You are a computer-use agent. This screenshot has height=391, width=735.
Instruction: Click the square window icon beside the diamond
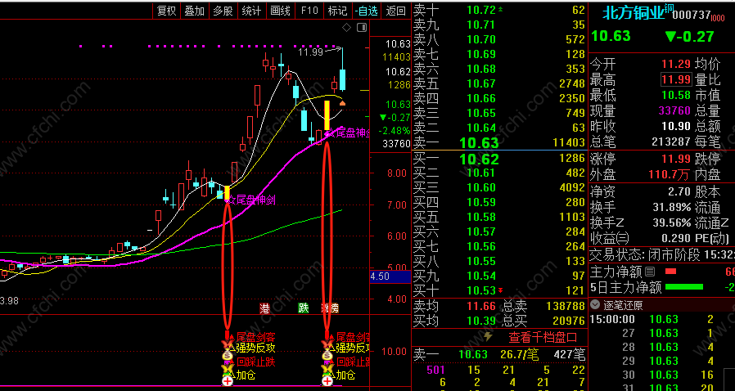point(360,28)
